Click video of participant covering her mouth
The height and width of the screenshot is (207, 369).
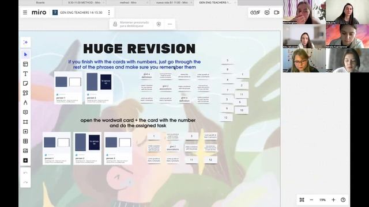[x=304, y=12]
